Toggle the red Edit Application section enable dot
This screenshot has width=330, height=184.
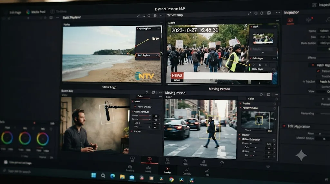click(284, 126)
